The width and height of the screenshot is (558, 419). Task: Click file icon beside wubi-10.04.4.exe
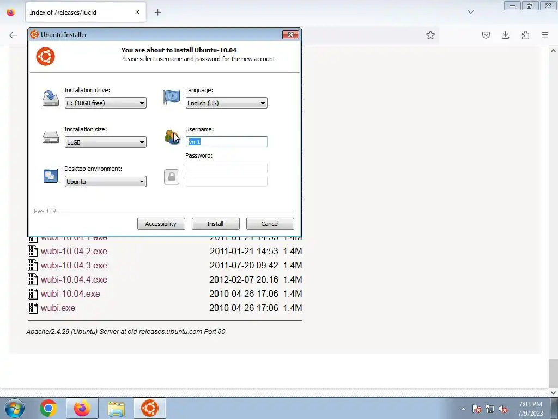point(32,280)
